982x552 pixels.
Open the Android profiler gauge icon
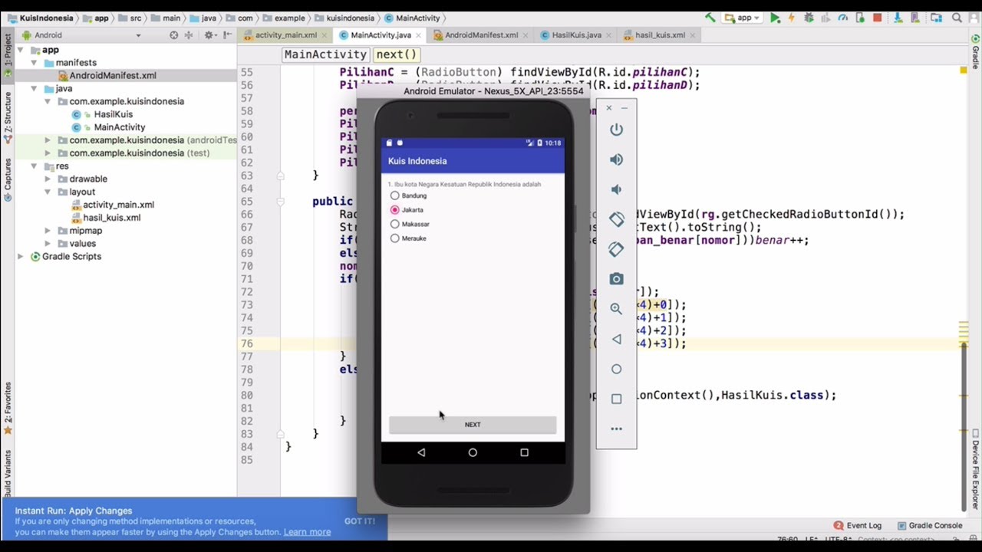(842, 18)
